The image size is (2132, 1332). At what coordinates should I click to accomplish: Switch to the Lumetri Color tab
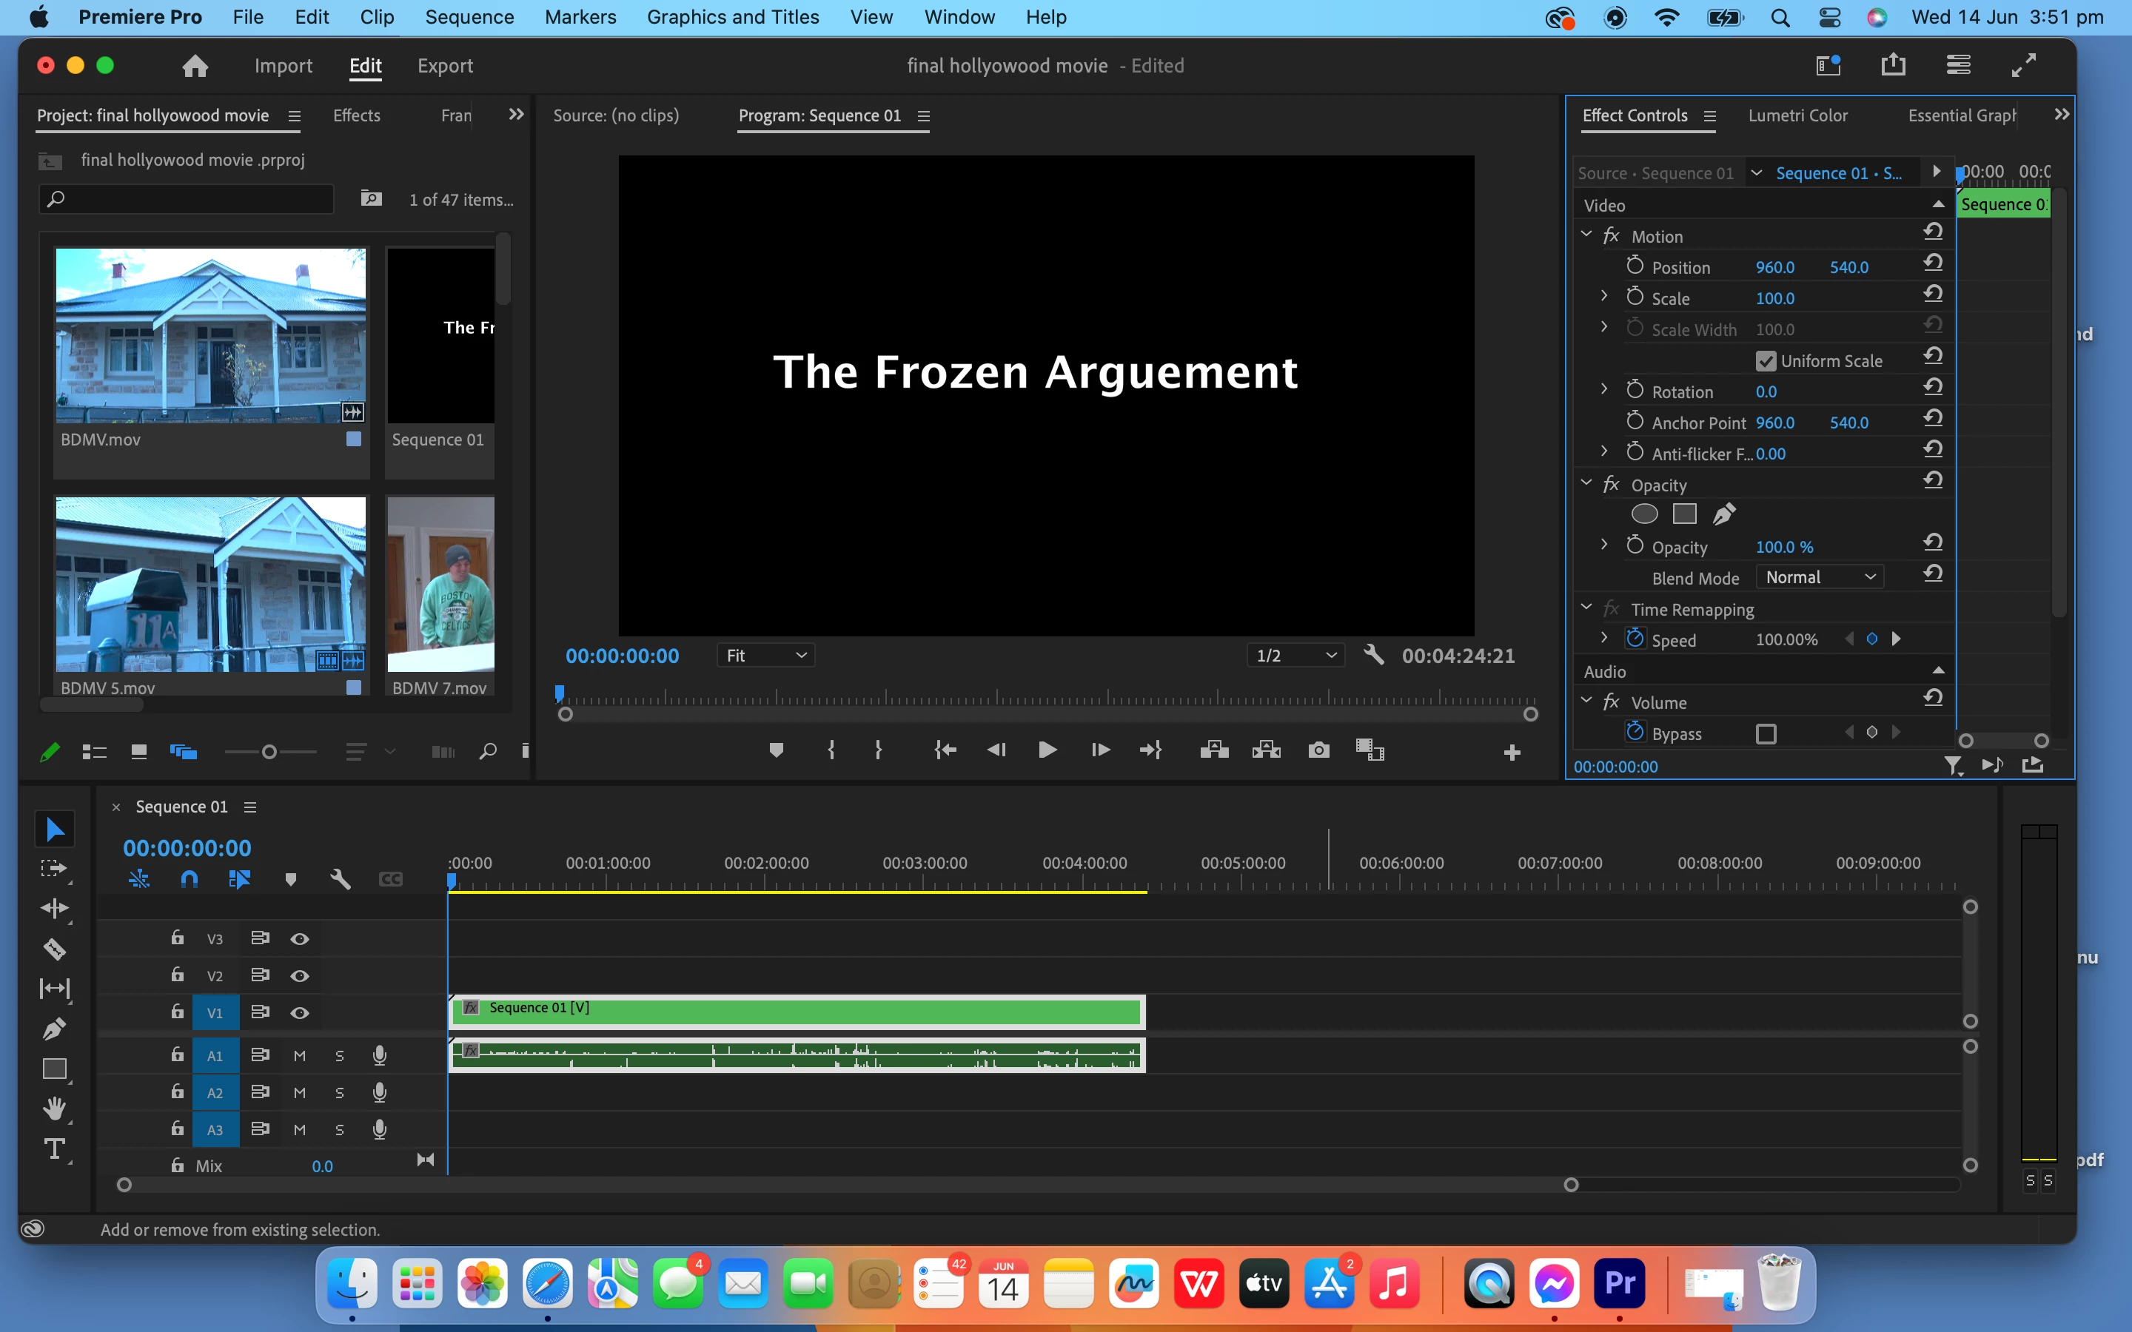click(1797, 115)
